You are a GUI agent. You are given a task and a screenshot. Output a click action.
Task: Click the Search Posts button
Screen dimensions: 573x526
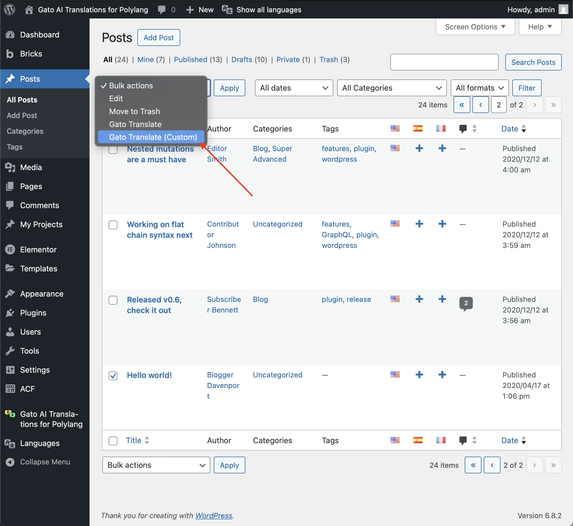533,62
